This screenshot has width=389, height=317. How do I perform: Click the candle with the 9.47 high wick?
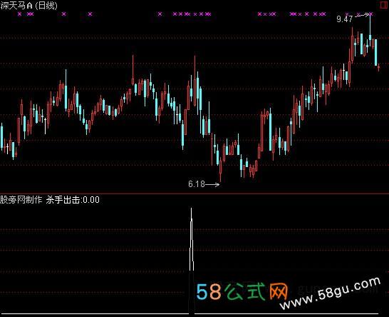(x=370, y=30)
